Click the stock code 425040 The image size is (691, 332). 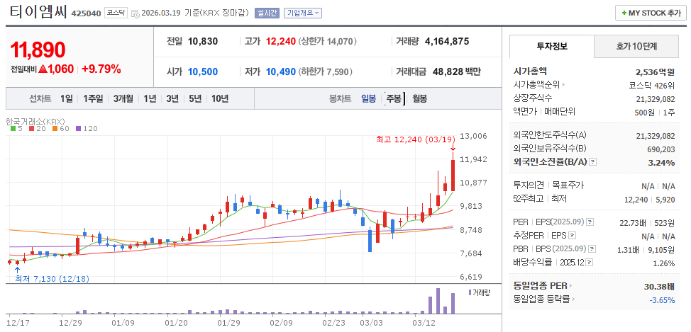point(86,13)
